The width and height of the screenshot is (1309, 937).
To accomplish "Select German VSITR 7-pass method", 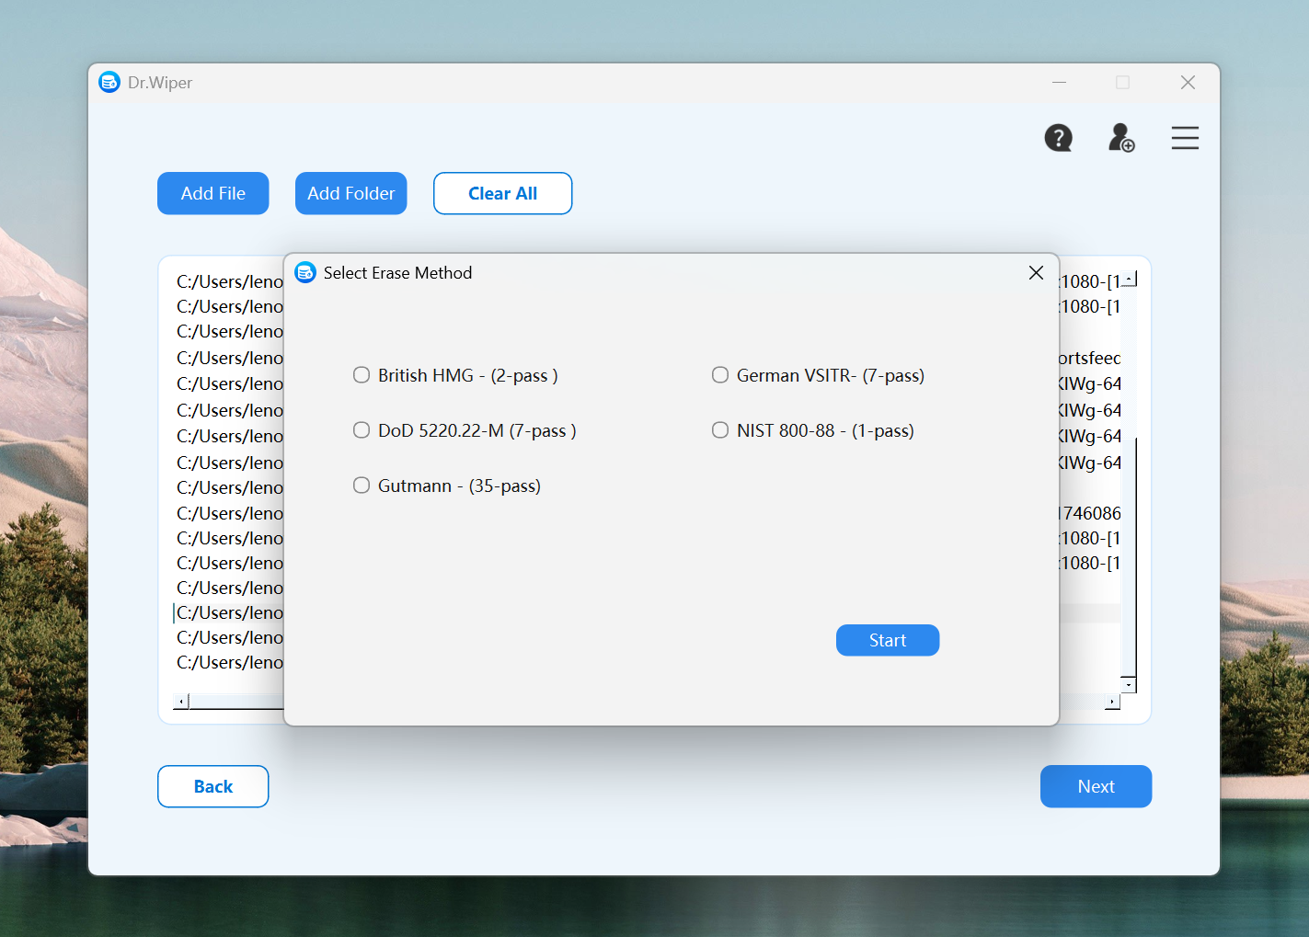I will point(818,375).
